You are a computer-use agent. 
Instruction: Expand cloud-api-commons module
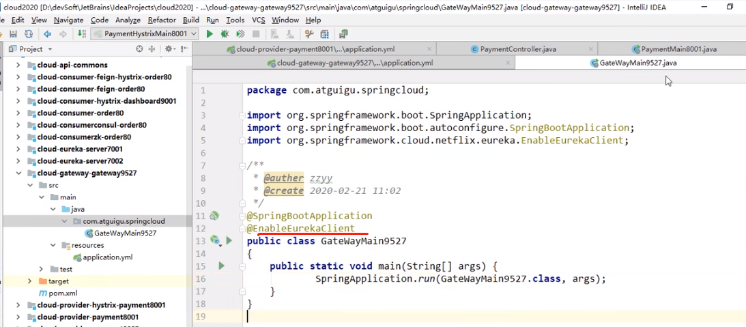click(18, 65)
